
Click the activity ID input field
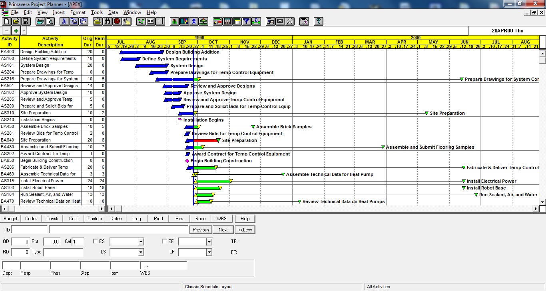(29, 230)
